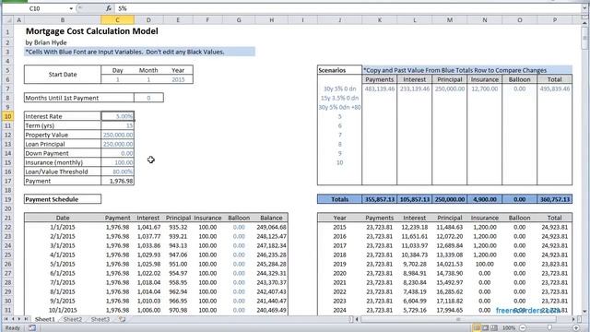
Task: Select the Down Payment 0.00 cell
Action: (117, 153)
